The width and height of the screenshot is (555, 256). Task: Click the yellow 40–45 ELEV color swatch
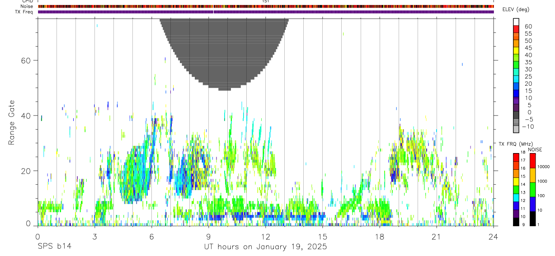pyautogui.click(x=516, y=51)
